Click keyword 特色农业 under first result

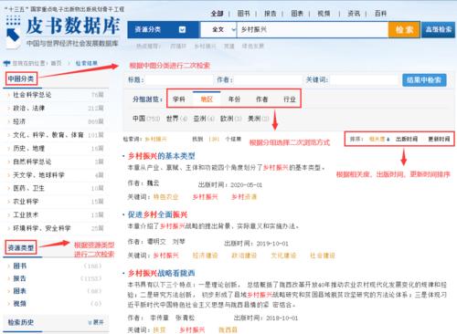tap(165, 197)
